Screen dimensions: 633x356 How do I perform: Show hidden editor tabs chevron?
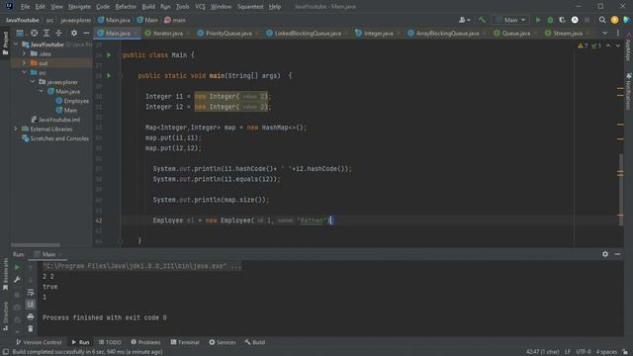click(604, 33)
